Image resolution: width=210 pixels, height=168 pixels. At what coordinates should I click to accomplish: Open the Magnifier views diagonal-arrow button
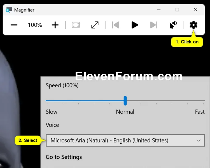95,25
